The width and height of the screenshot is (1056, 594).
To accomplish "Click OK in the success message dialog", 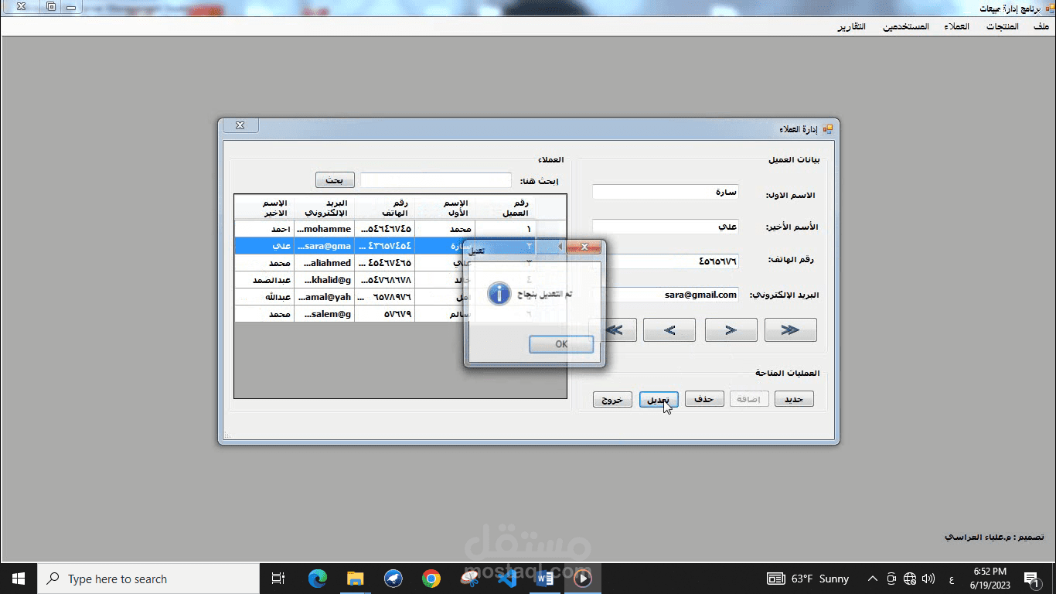I will pos(561,344).
